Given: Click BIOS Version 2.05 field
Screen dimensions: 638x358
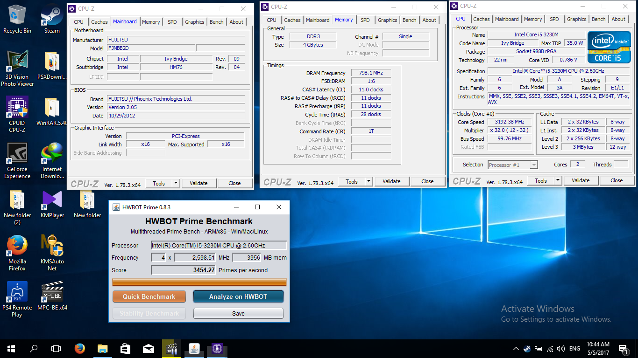Looking at the screenshot, I should point(176,107).
